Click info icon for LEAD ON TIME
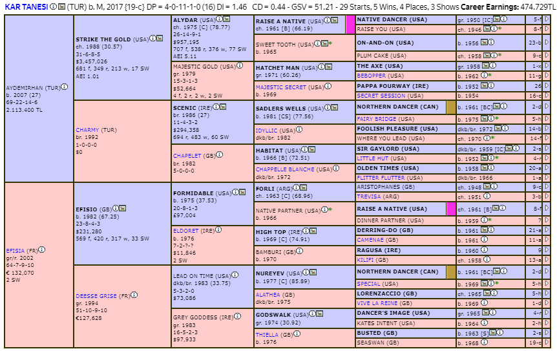557x351 pixels. tap(235, 275)
